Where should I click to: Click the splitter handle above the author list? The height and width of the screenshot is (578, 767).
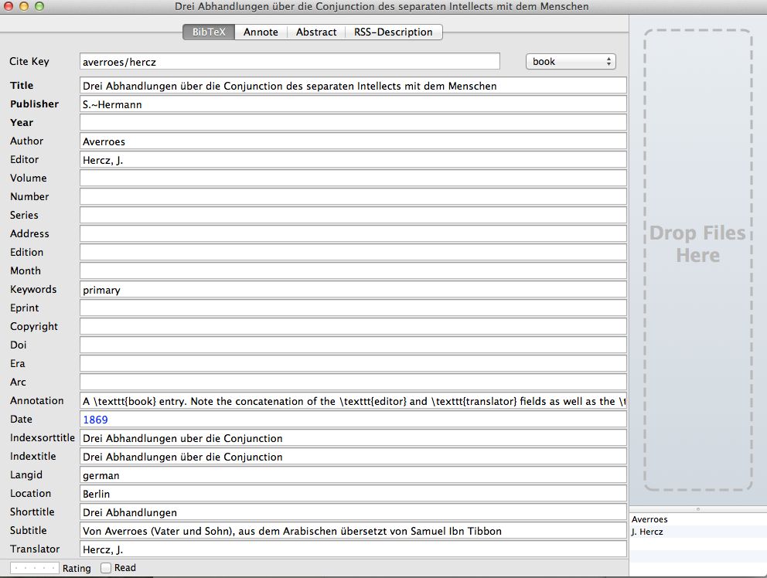click(x=698, y=509)
